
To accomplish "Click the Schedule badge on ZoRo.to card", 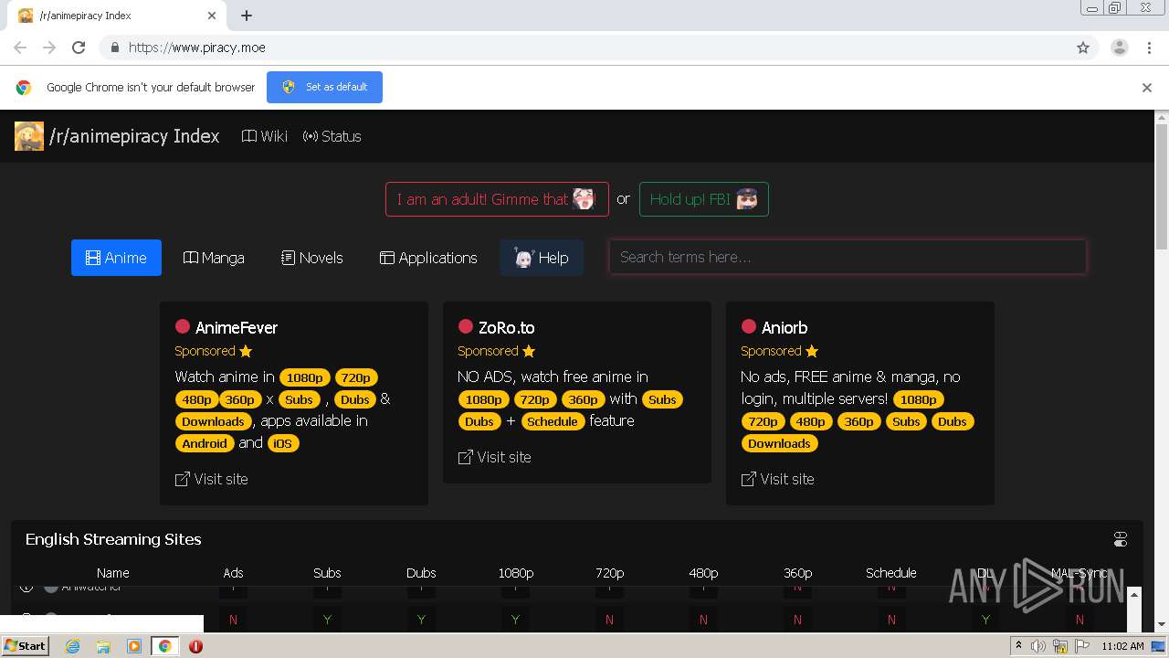I will 553,421.
